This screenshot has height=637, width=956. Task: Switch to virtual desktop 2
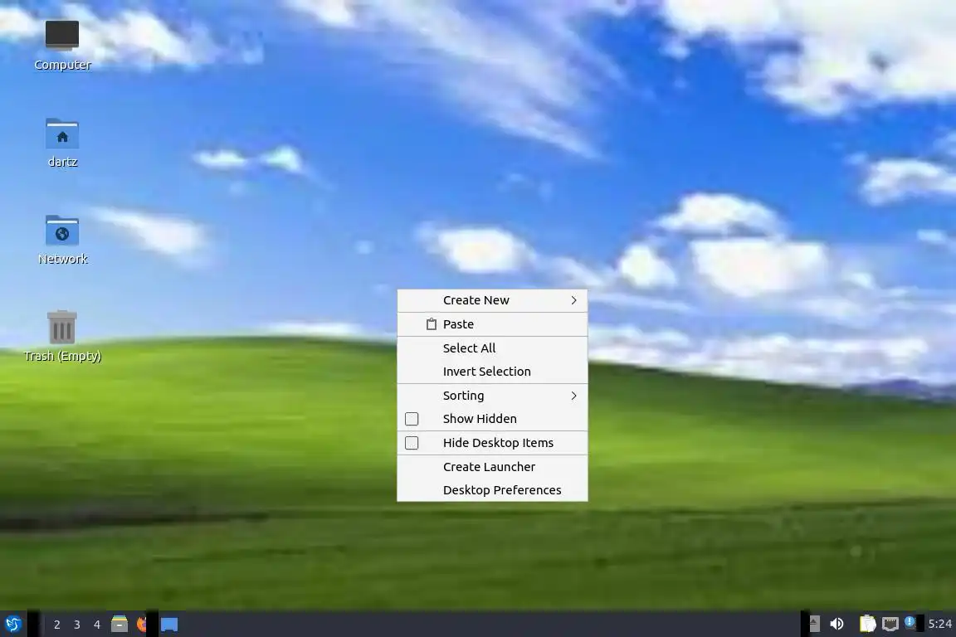[56, 625]
